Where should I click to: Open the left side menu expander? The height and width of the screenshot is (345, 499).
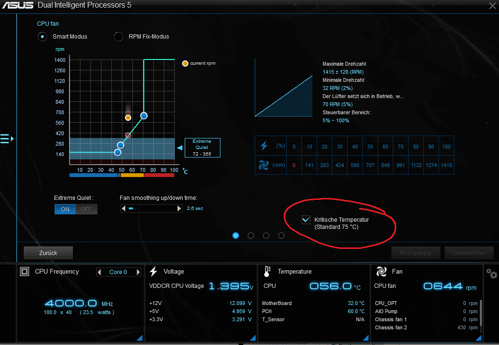click(7, 138)
